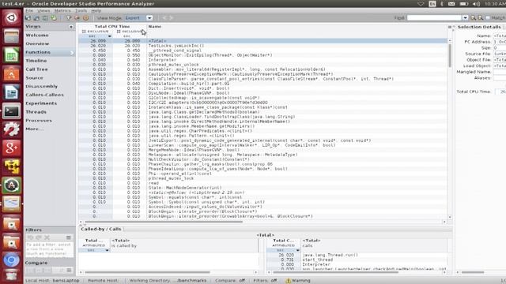Switch to the Processes view
The height and width of the screenshot is (284, 506).
tap(39, 121)
